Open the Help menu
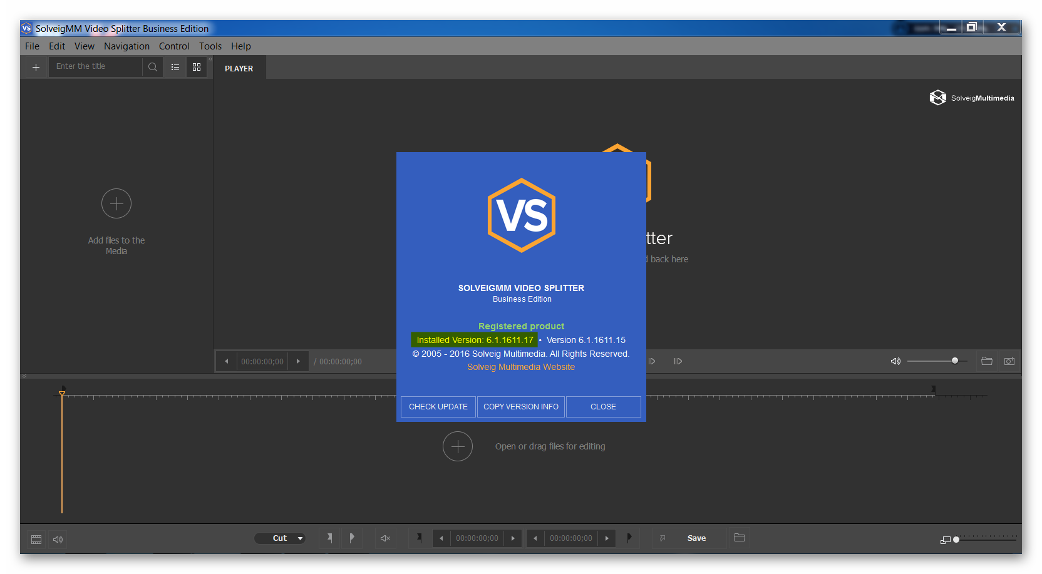The image size is (1042, 574). [x=241, y=46]
